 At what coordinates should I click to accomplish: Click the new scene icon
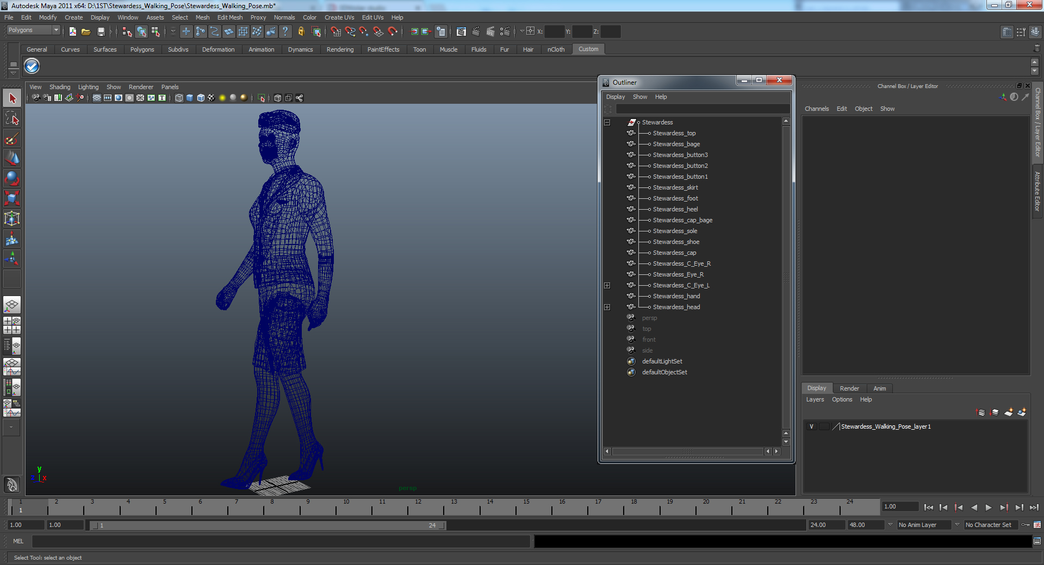coord(72,32)
